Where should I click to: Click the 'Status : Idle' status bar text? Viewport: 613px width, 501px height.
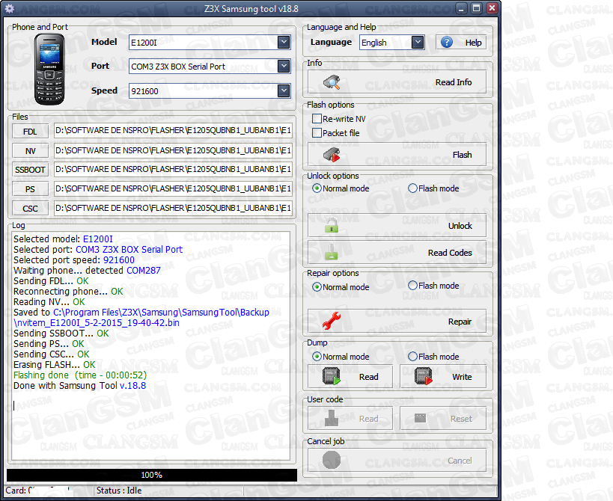point(119,491)
